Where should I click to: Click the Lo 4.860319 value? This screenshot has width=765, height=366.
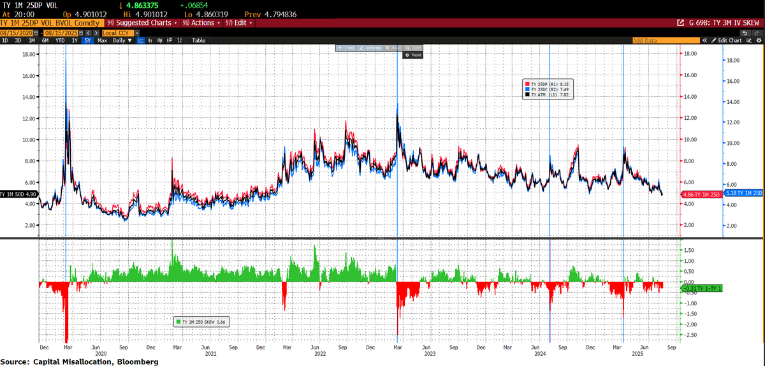[207, 13]
